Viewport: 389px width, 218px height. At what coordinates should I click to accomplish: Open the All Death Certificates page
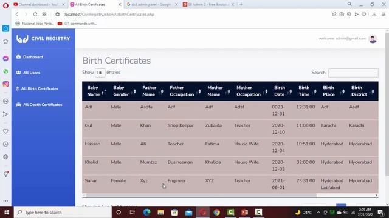click(39, 105)
